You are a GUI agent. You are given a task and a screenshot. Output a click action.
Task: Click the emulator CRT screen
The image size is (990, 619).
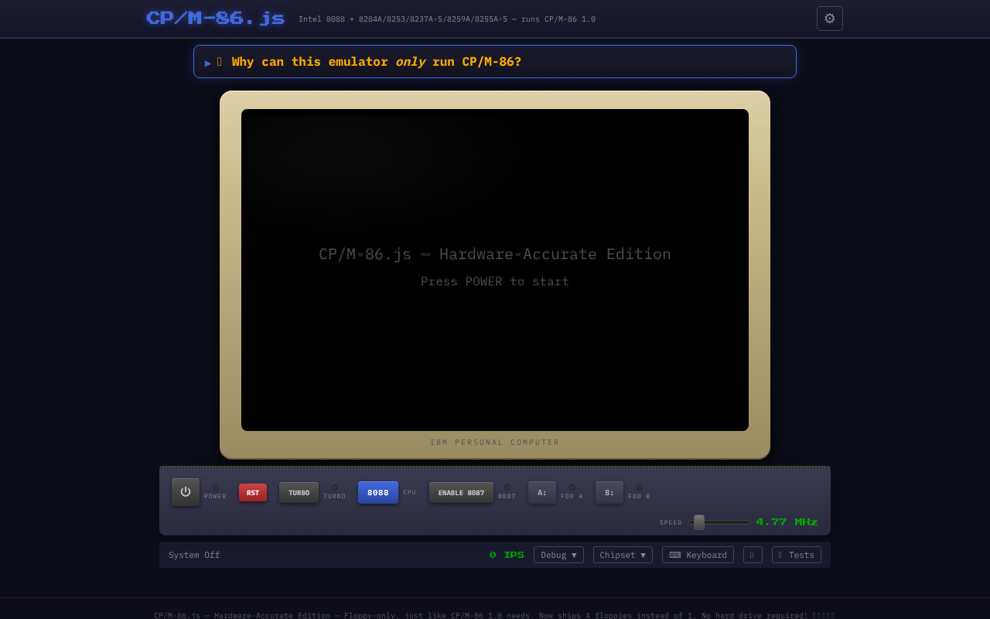click(x=495, y=270)
